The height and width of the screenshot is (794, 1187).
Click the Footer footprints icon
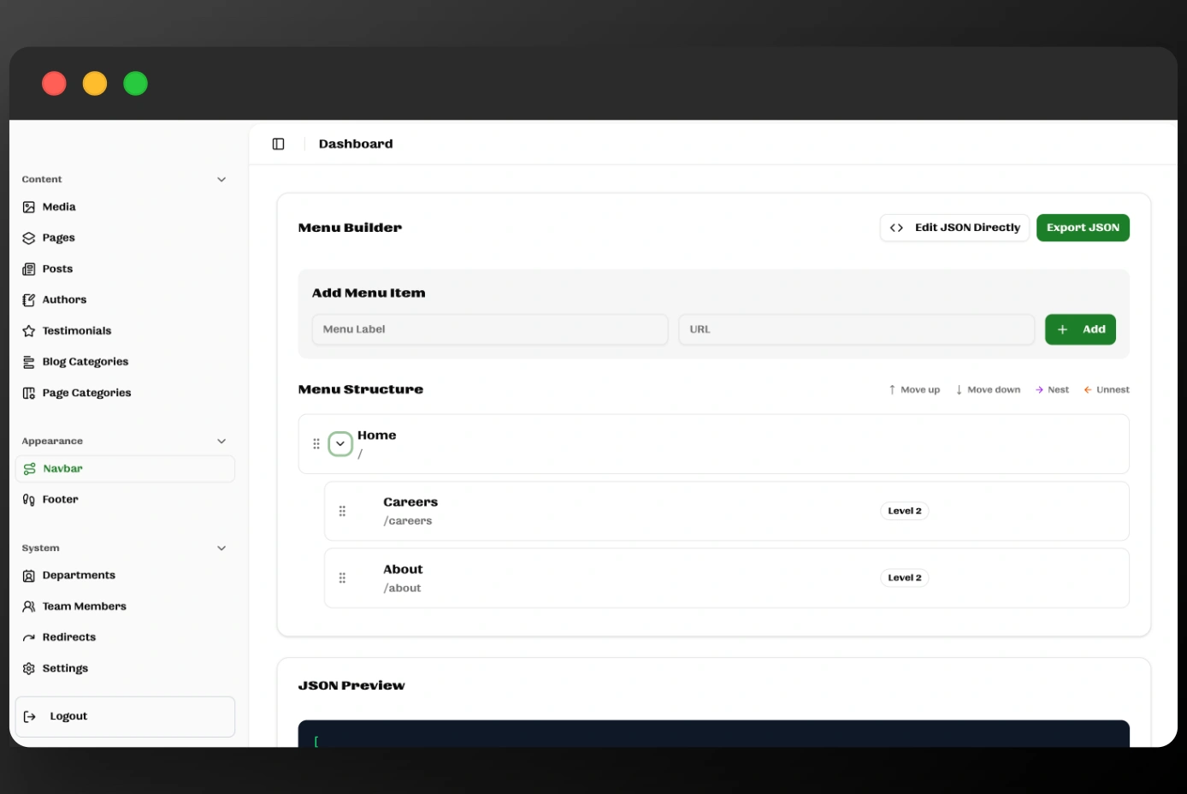point(29,500)
